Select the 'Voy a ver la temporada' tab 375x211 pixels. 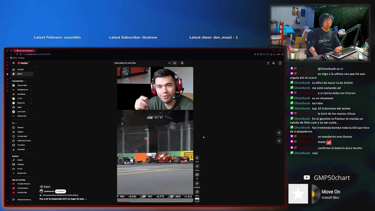tap(24, 51)
